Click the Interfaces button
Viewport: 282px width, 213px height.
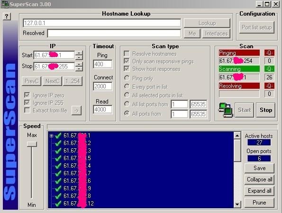tap(216, 34)
